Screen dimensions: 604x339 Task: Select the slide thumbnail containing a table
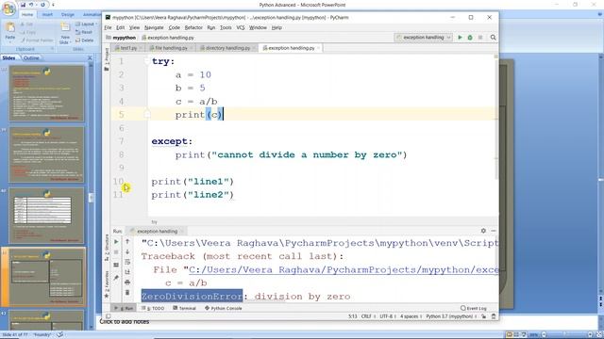[46, 215]
